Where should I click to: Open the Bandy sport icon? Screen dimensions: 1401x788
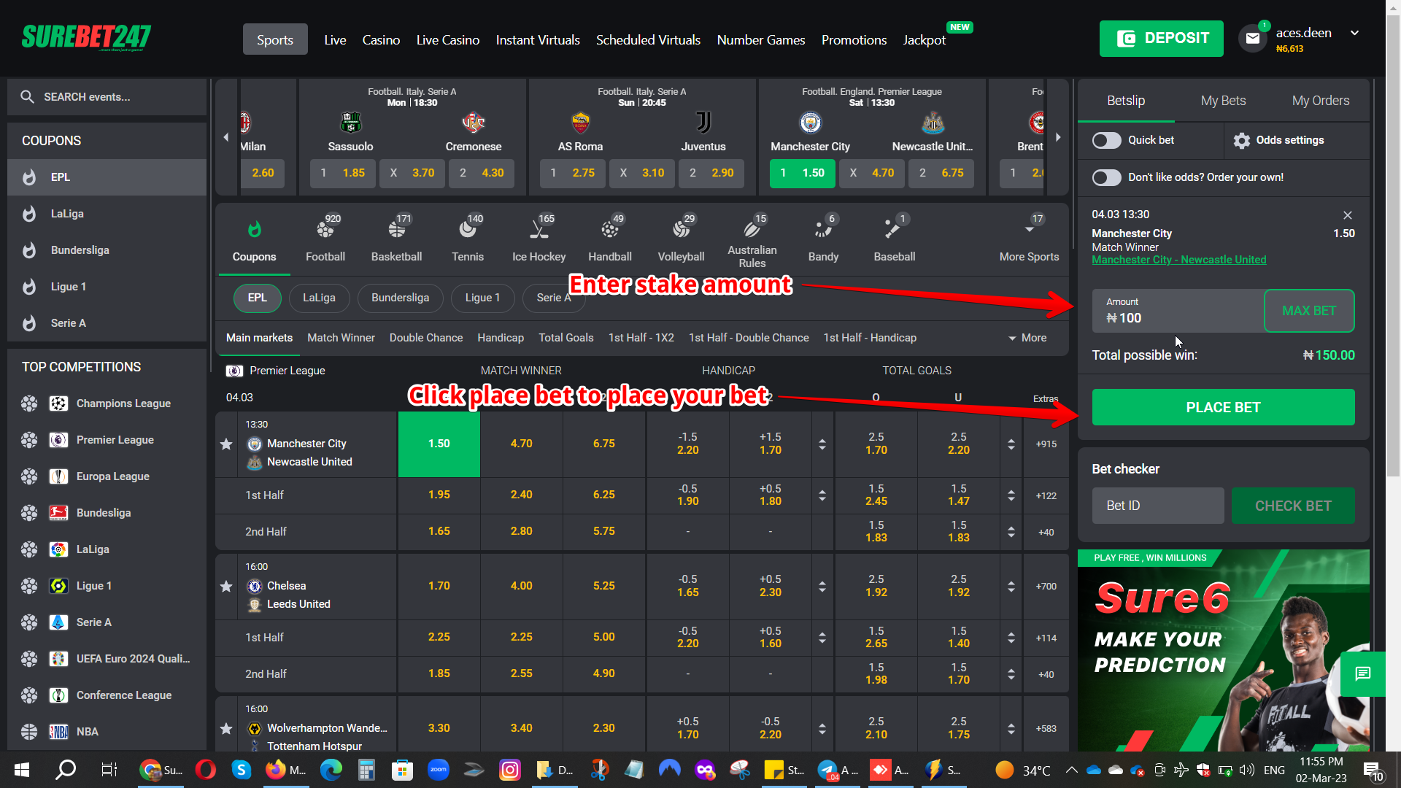(823, 231)
